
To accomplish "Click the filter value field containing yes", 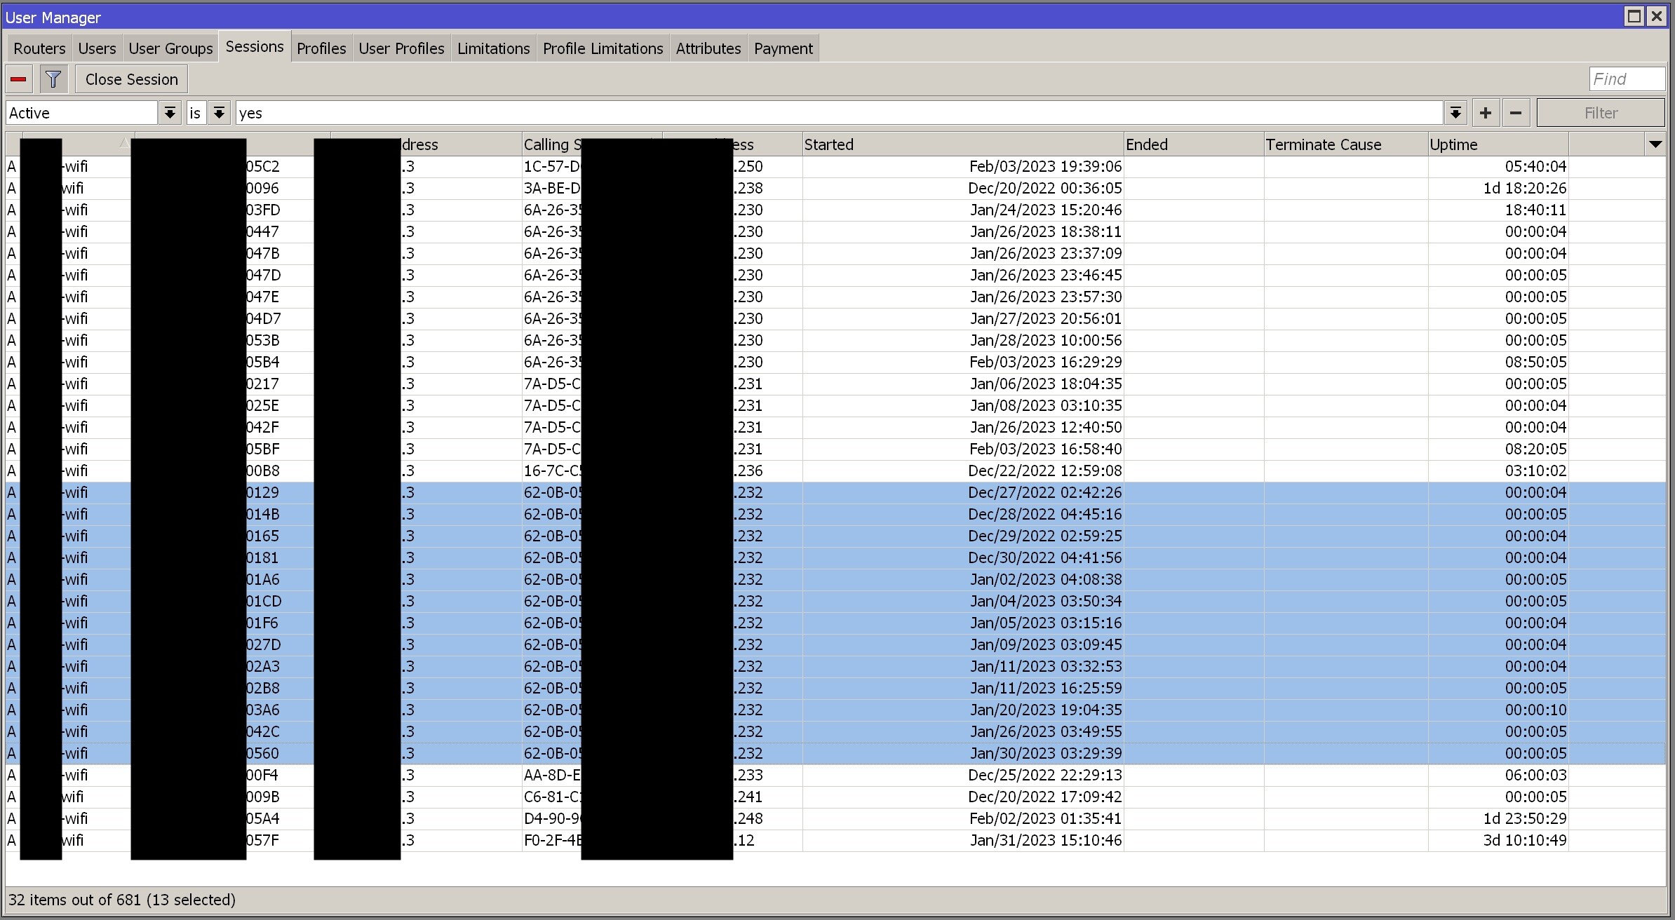I will click(x=838, y=113).
